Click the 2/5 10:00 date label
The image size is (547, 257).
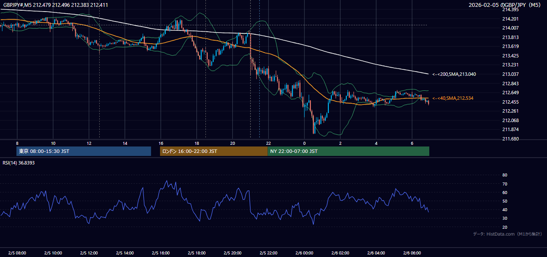(x=53, y=253)
